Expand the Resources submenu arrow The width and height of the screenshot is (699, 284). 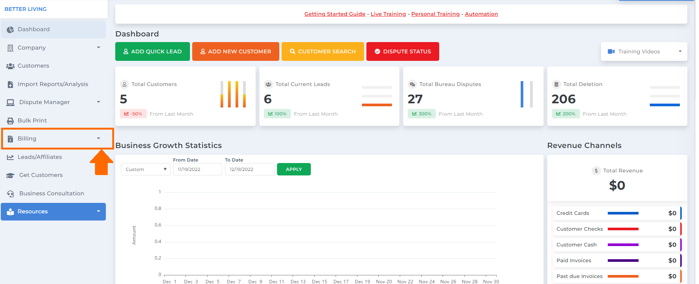(x=98, y=211)
